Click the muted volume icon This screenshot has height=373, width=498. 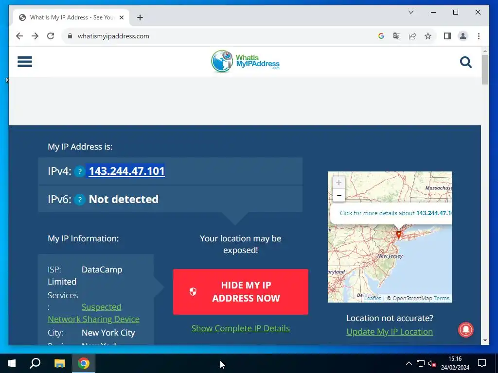432,363
